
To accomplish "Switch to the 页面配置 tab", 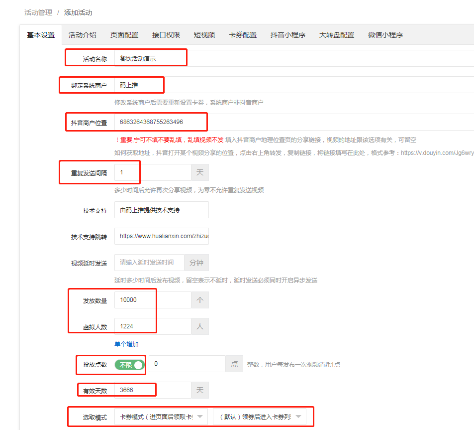I will point(124,35).
